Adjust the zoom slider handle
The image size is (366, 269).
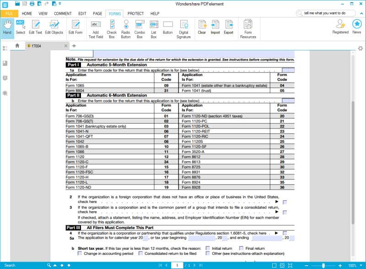[323, 265]
